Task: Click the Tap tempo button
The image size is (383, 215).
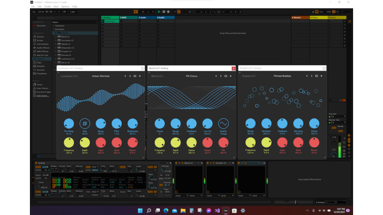Action: (x=34, y=12)
